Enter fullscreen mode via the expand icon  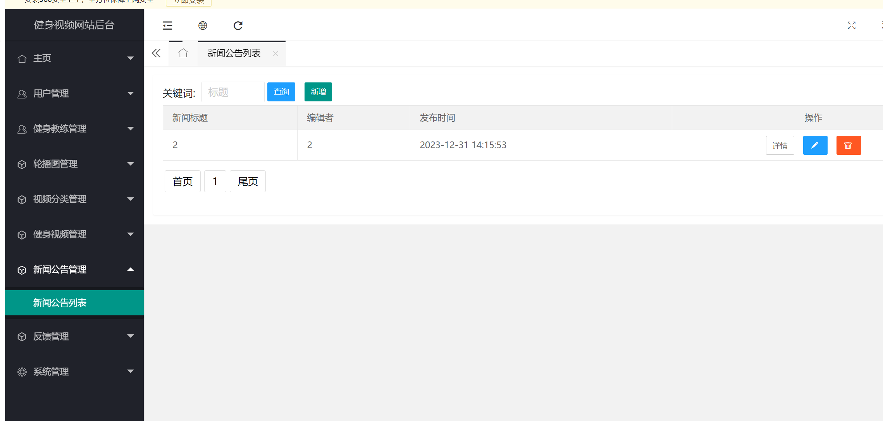pyautogui.click(x=851, y=26)
